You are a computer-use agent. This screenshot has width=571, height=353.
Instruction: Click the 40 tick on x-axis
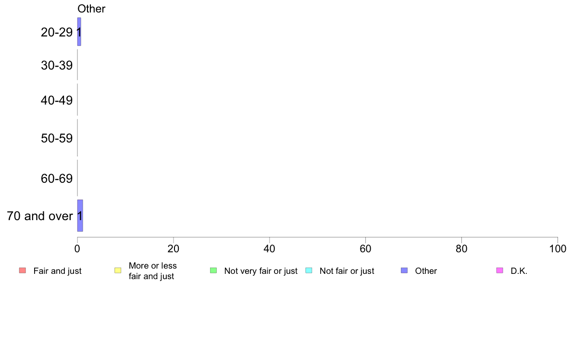270,248
